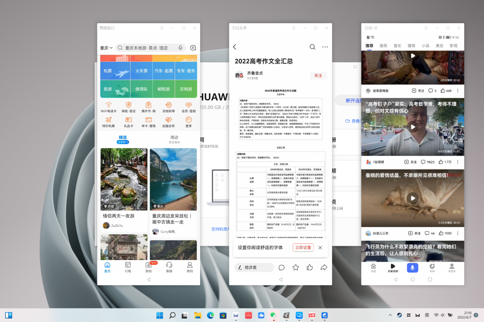Image resolution: width=484 pixels, height=322 pixels.
Task: Select 搞笑 tab in 百度 video
Action: (383, 45)
